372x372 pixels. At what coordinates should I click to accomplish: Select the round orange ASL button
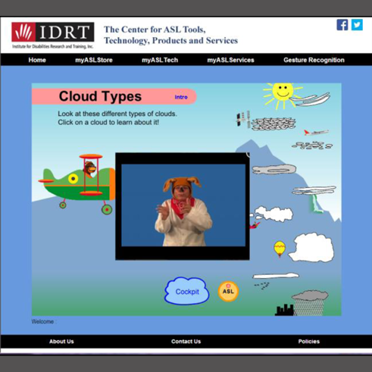[228, 291]
